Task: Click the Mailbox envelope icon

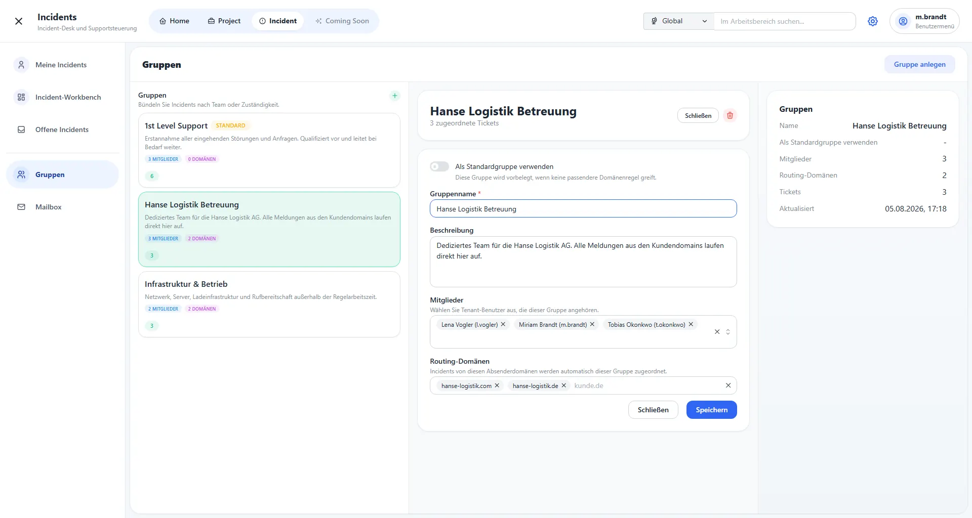Action: click(x=21, y=207)
